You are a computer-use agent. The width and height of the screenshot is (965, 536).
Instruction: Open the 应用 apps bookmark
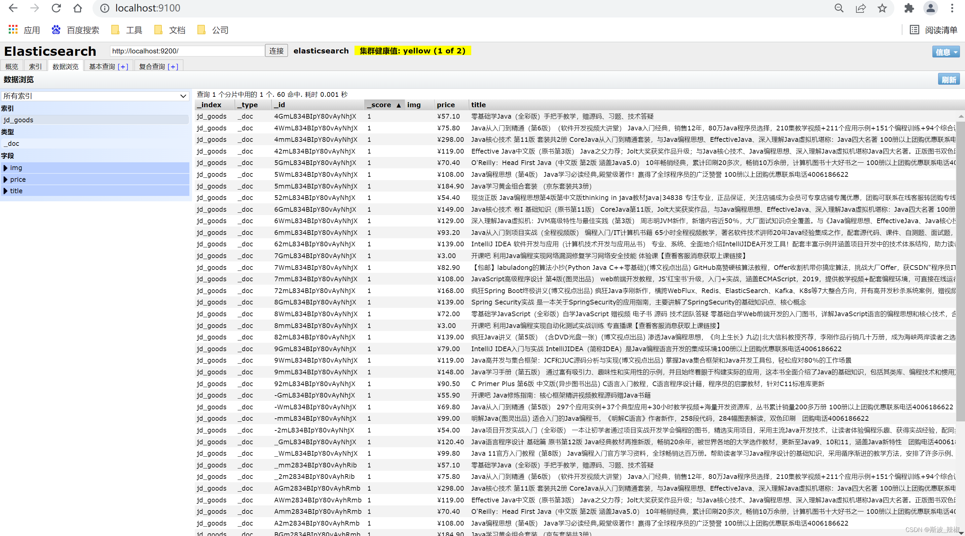(24, 30)
